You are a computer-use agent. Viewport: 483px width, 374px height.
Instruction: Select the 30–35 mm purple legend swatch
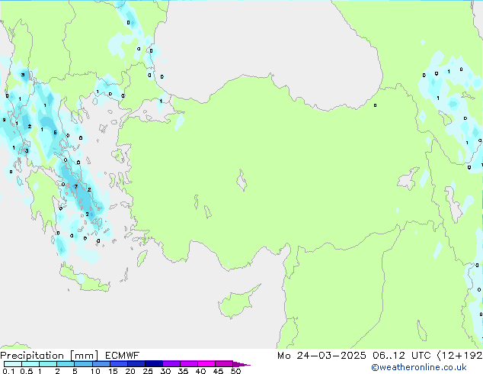171,364
